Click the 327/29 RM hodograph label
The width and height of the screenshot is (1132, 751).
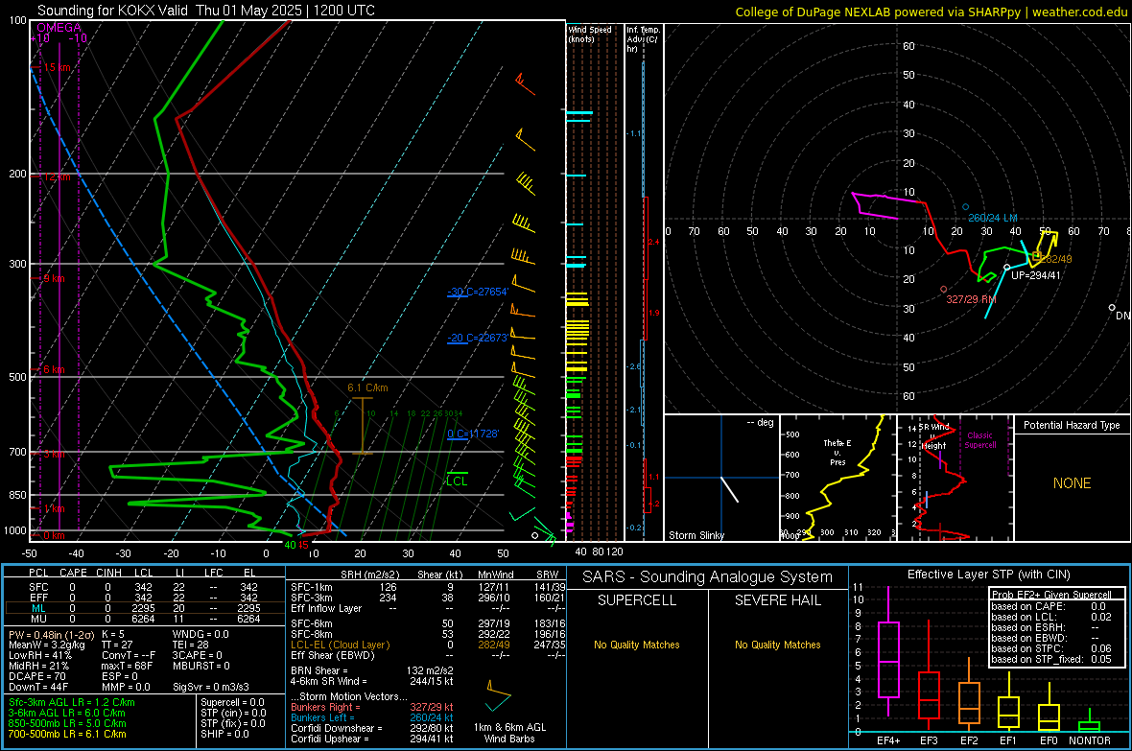coord(972,299)
